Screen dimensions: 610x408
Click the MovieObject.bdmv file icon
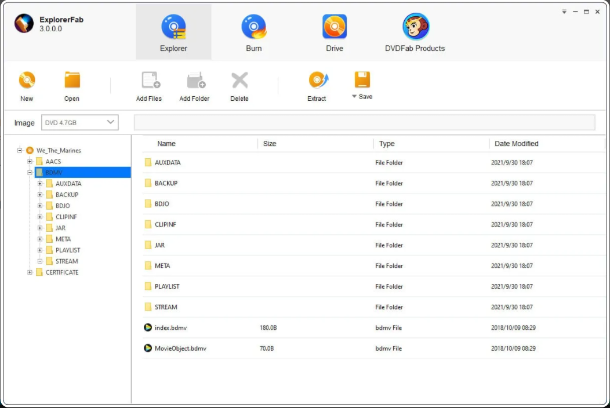tap(148, 348)
